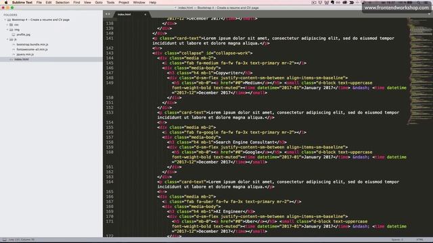
Task: Open the File menu
Action: tap(39, 3)
